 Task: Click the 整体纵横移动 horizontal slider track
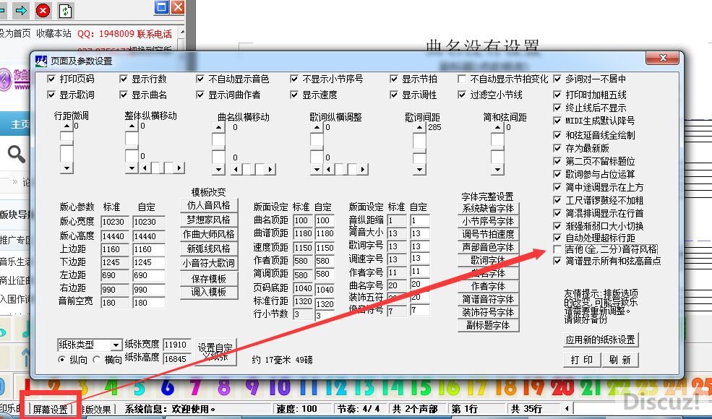[162, 168]
